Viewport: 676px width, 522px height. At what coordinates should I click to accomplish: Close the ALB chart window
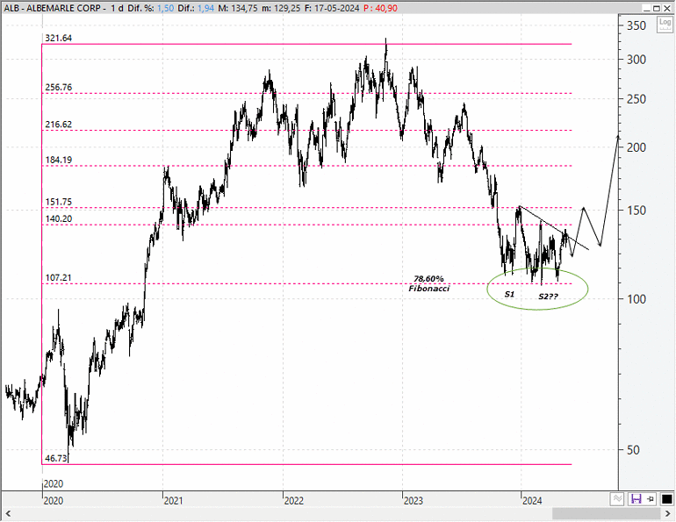(667, 8)
